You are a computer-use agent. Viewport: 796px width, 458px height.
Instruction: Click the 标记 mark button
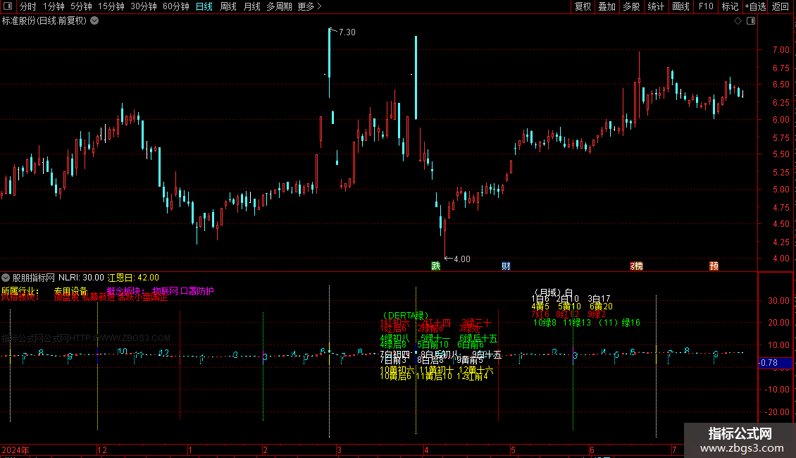730,6
